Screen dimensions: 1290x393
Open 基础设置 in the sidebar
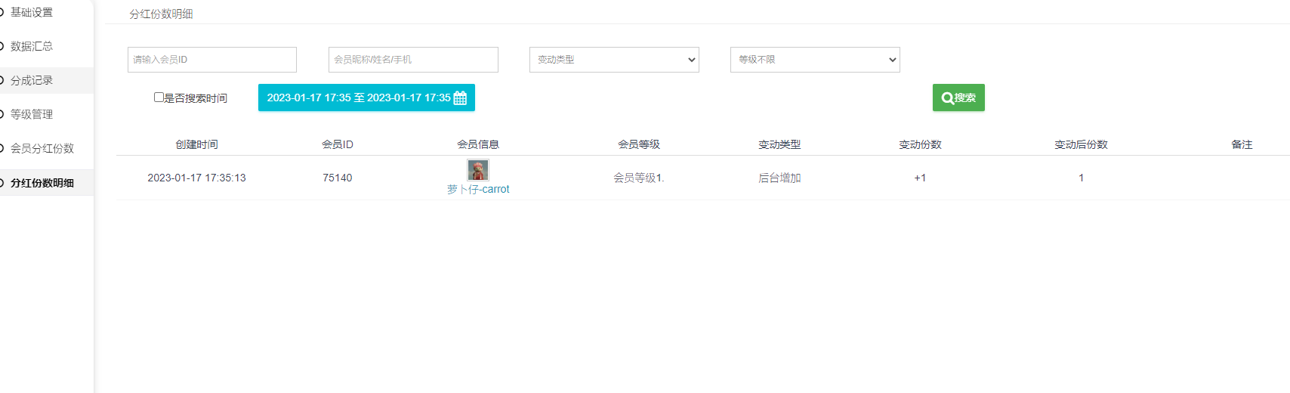coord(32,12)
